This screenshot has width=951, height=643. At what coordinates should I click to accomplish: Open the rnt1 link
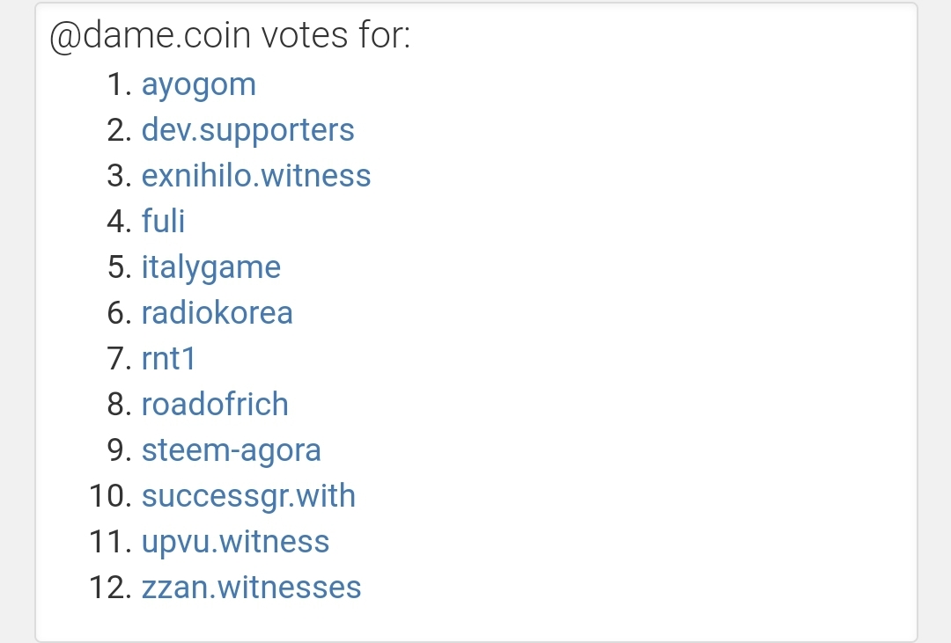(x=168, y=359)
